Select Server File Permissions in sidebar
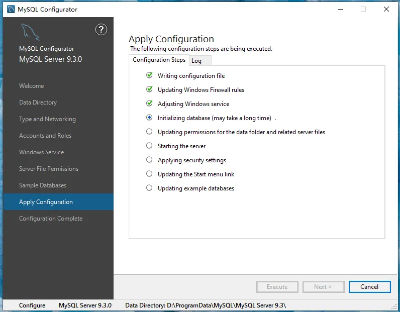 pyautogui.click(x=49, y=169)
